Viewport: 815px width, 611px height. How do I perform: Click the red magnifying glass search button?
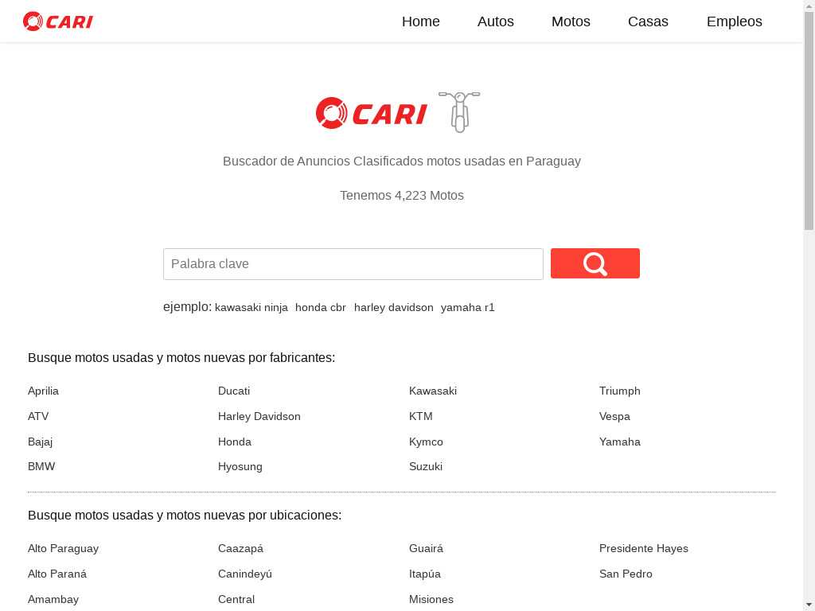click(x=595, y=263)
